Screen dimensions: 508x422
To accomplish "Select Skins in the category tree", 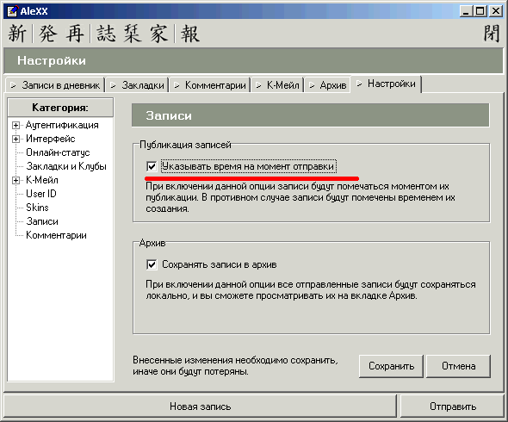I will tap(37, 208).
